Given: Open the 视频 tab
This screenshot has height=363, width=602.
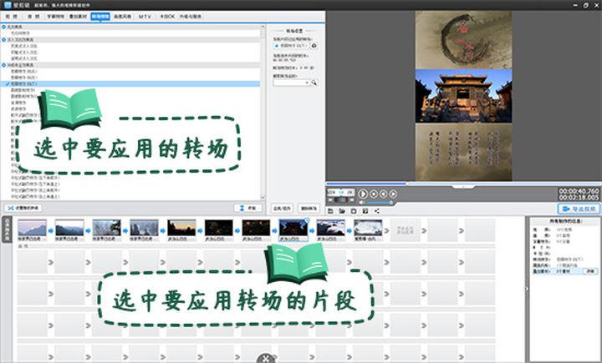Looking at the screenshot, I should [12, 17].
